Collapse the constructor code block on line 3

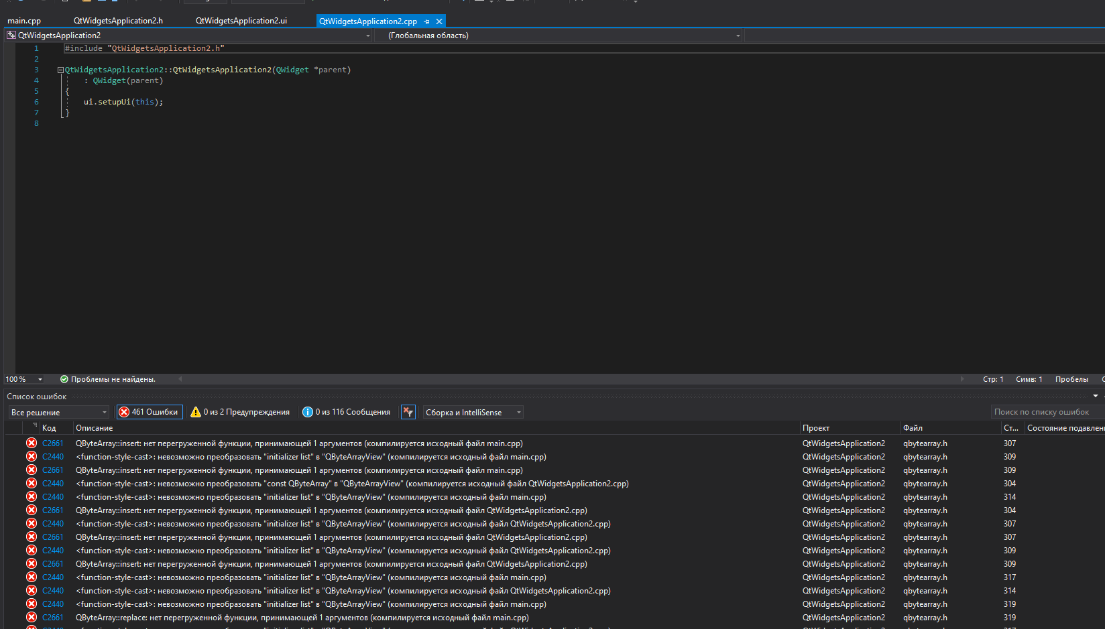point(60,70)
